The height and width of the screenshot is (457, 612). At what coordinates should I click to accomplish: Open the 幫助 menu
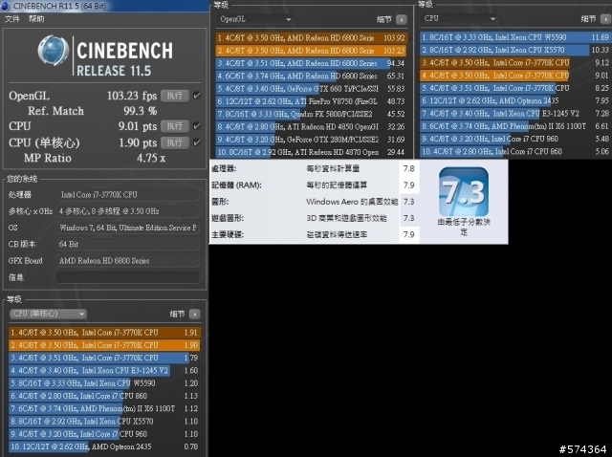[x=36, y=18]
